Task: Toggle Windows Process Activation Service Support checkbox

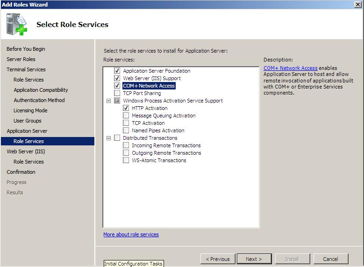Action: [x=117, y=101]
